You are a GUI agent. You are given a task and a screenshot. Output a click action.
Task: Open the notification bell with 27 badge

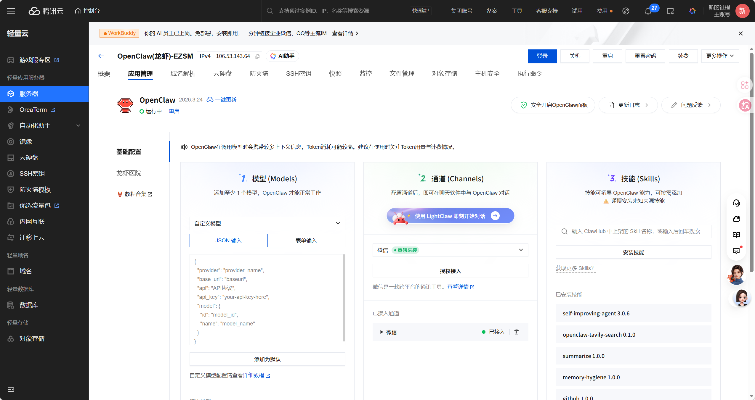click(x=648, y=11)
